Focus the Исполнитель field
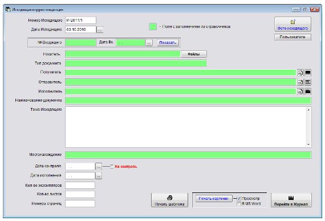The height and width of the screenshot is (221, 325). pos(181,91)
